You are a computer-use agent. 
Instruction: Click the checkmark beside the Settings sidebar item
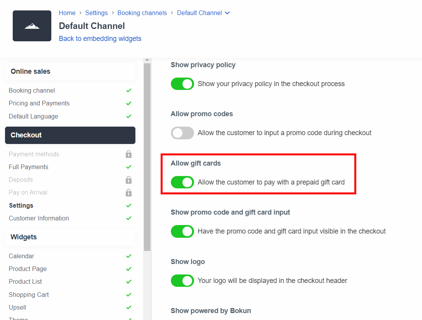pos(129,205)
